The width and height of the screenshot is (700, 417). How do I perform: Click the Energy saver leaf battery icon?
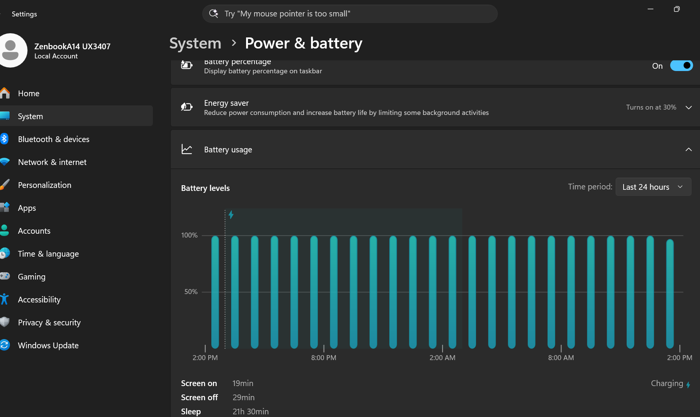[x=186, y=107]
